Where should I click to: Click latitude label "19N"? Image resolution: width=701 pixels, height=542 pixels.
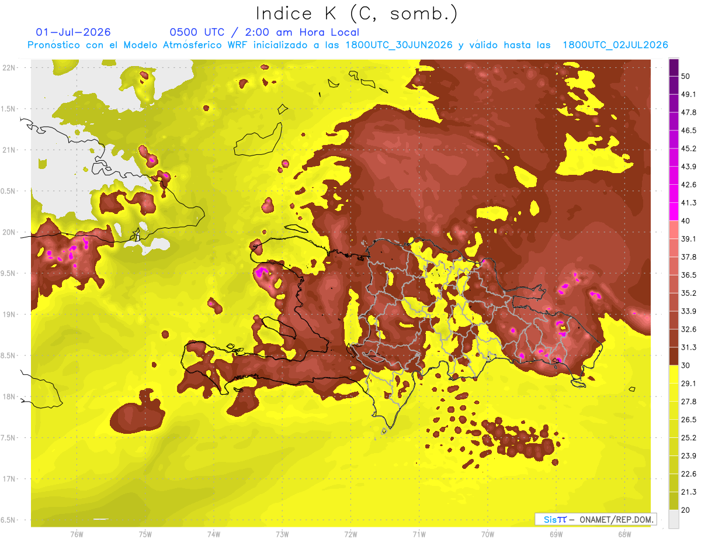point(9,314)
